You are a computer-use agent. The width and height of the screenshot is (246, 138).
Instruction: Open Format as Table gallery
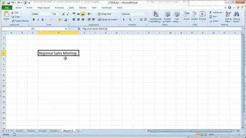coord(167,17)
